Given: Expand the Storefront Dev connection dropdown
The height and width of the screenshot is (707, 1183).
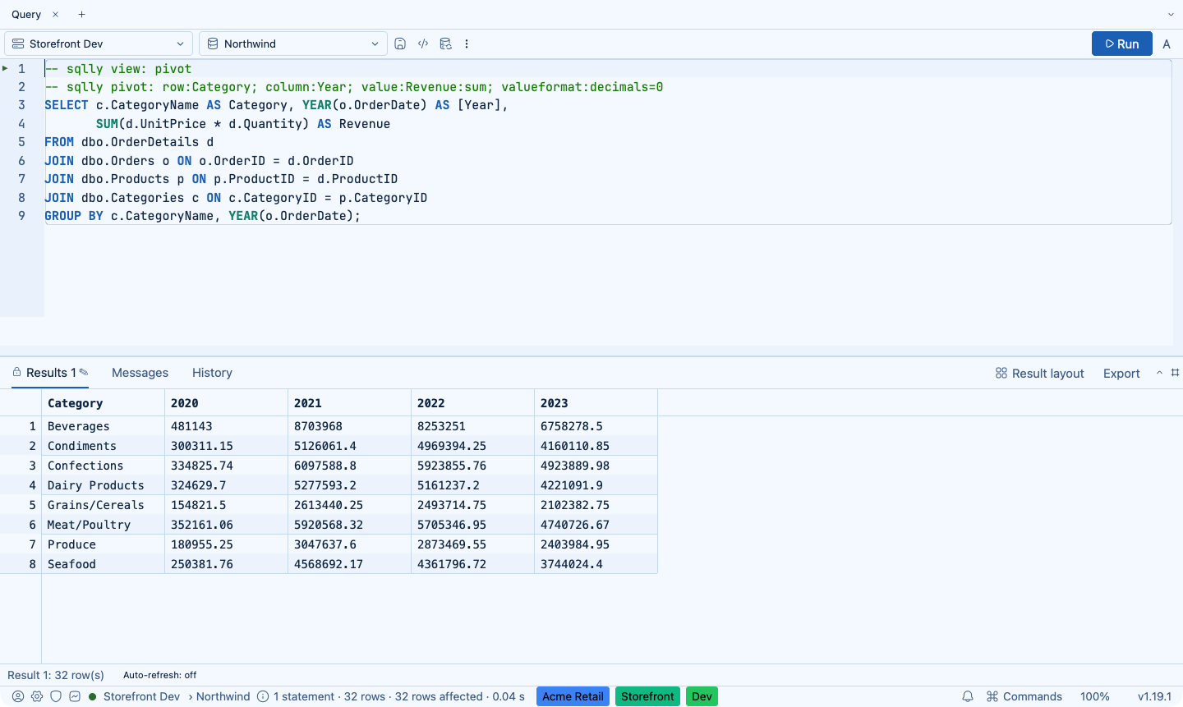Looking at the screenshot, I should pos(99,44).
